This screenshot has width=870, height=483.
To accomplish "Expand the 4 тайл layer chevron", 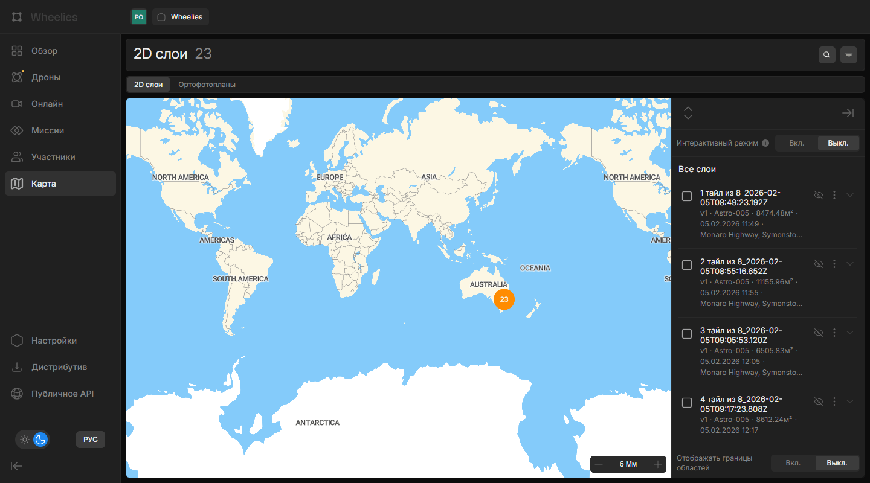I will [850, 401].
